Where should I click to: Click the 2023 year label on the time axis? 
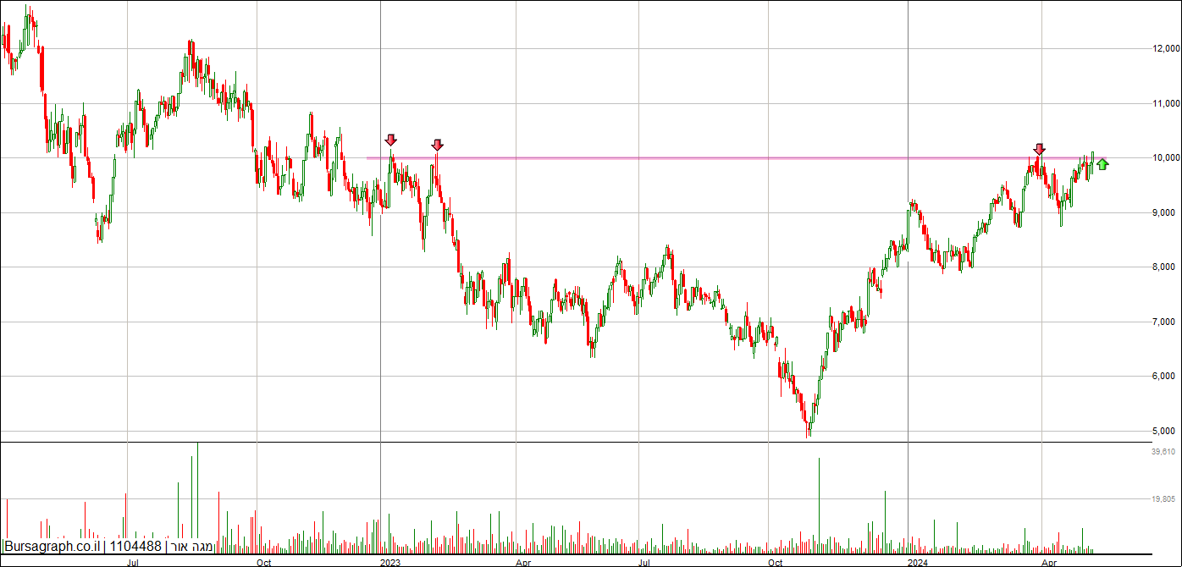click(389, 562)
